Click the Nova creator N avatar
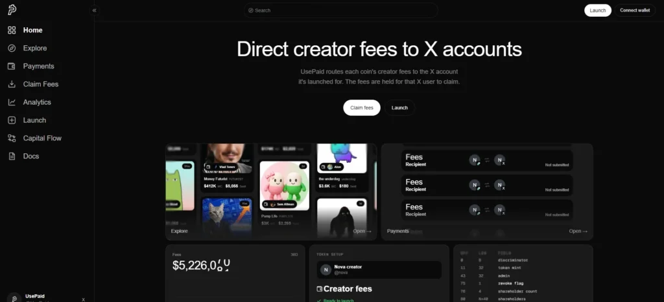Image resolution: width=664 pixels, height=302 pixels. pos(326,270)
